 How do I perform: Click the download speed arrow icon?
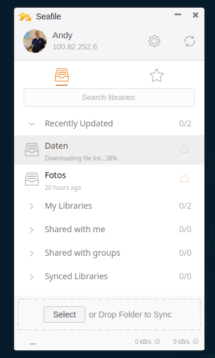pos(157,342)
